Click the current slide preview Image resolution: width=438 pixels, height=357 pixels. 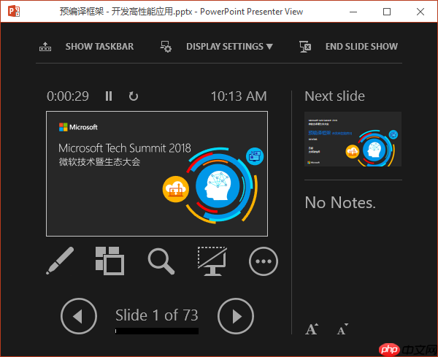[x=157, y=174]
